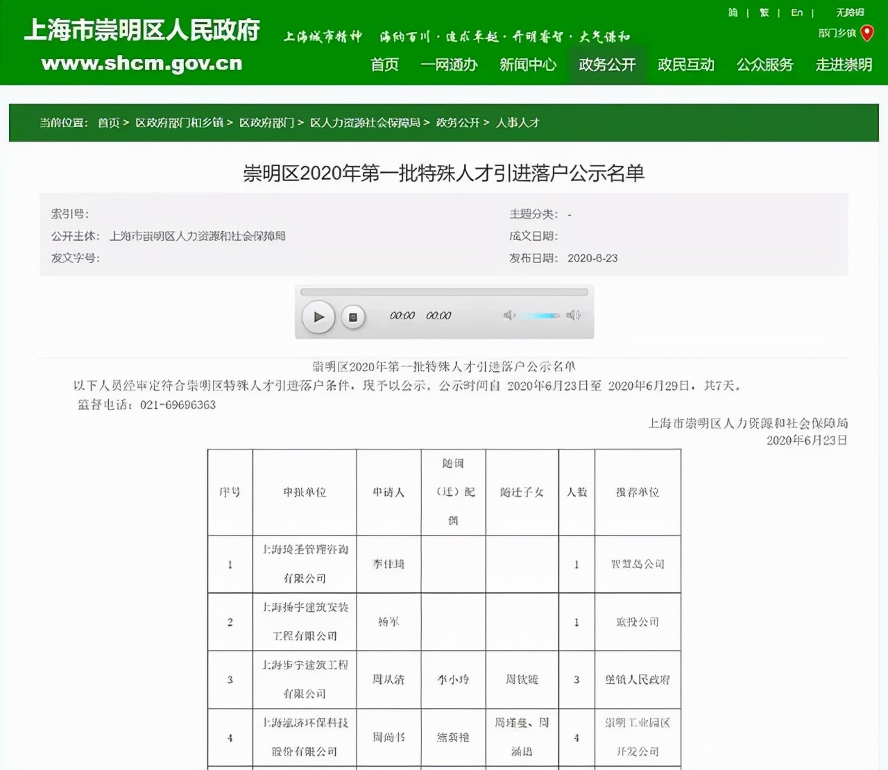Switch language to English with En
This screenshot has width=888, height=770.
point(796,12)
